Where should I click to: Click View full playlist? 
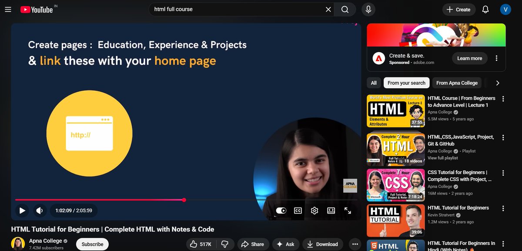pyautogui.click(x=443, y=158)
